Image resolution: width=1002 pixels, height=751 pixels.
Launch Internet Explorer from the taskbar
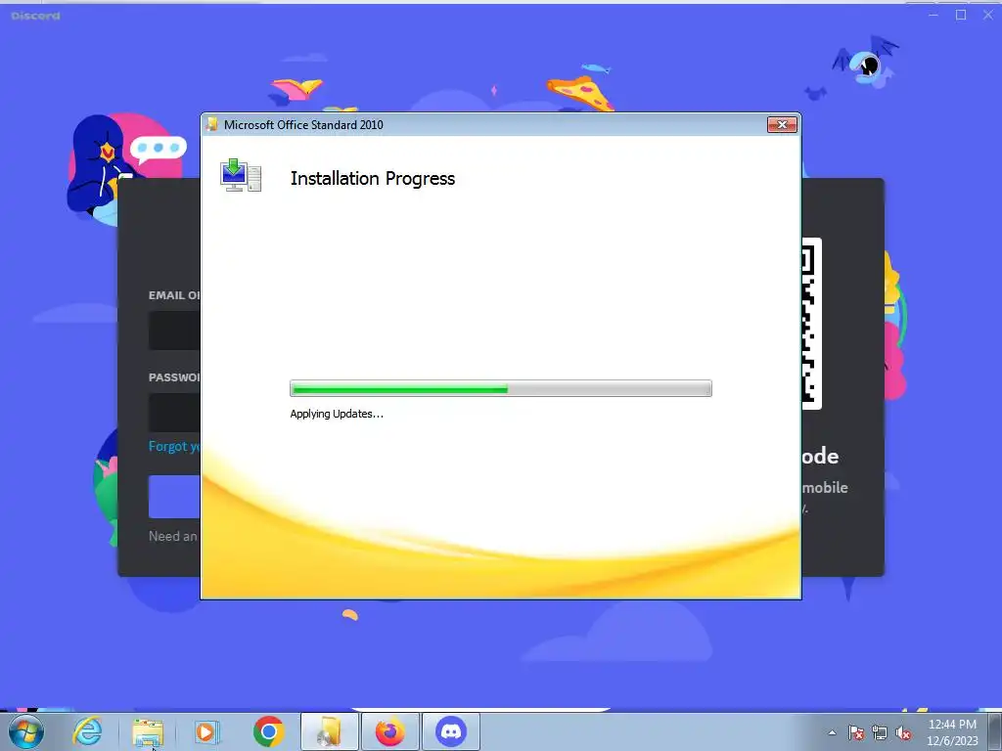87,731
